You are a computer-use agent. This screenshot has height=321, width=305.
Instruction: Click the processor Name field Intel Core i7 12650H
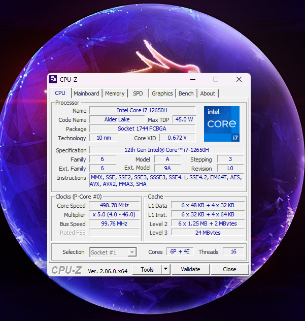(x=142, y=110)
